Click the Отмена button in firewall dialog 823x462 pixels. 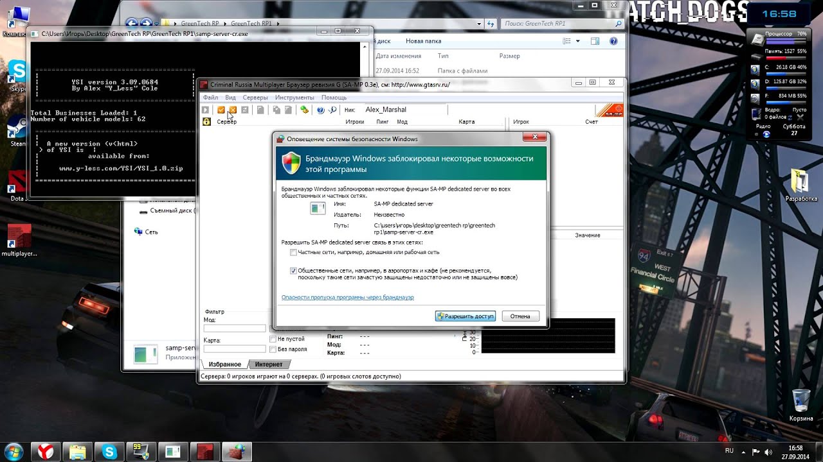point(520,316)
